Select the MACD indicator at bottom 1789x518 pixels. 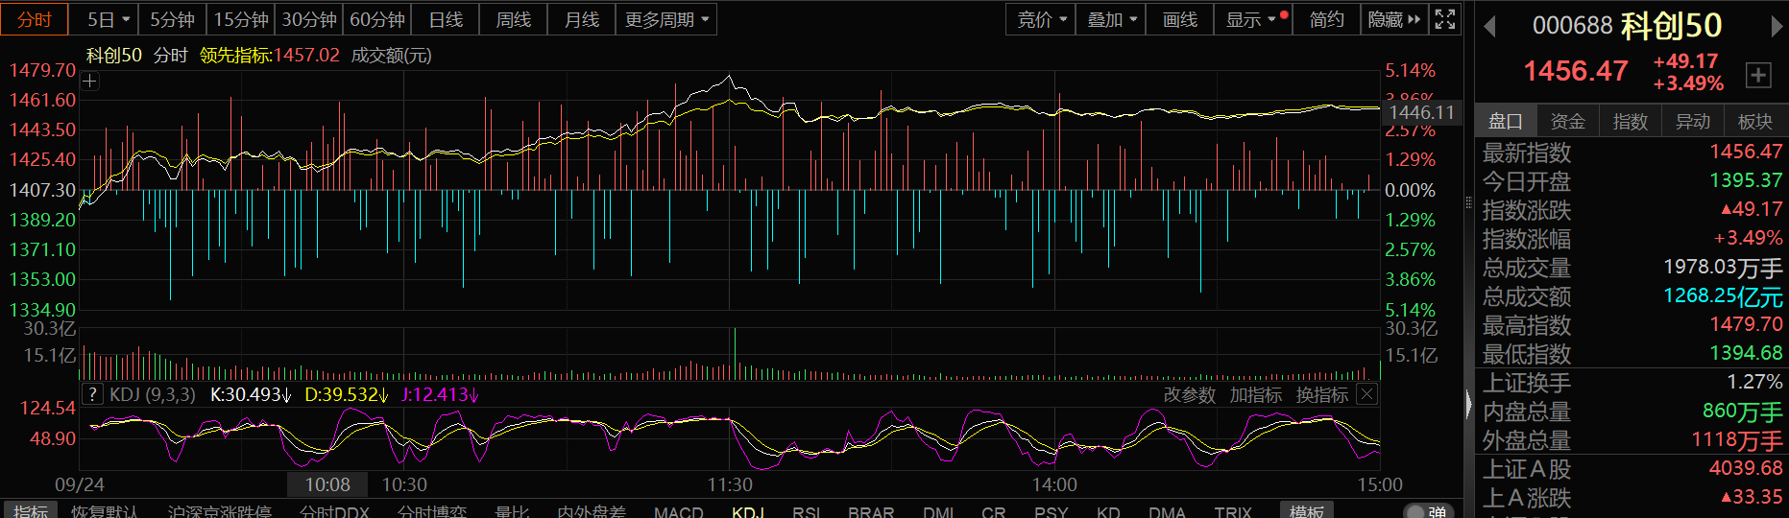coord(678,511)
